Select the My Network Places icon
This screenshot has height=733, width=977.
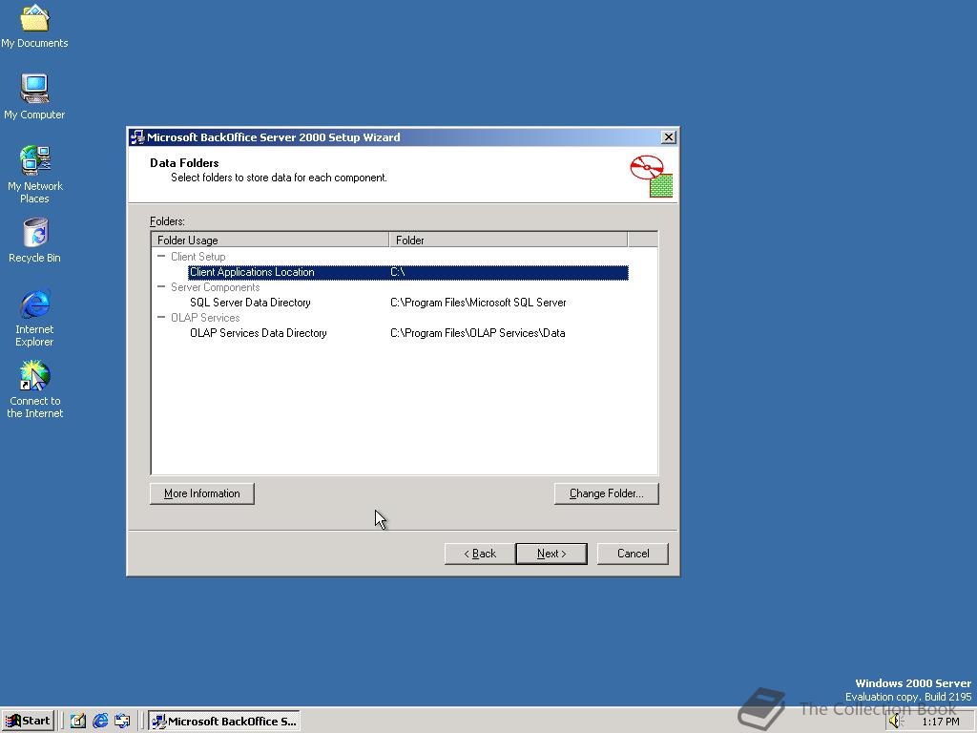(34, 174)
